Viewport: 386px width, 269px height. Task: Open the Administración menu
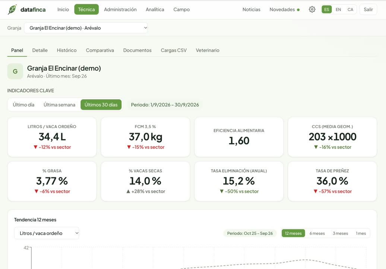tap(120, 9)
